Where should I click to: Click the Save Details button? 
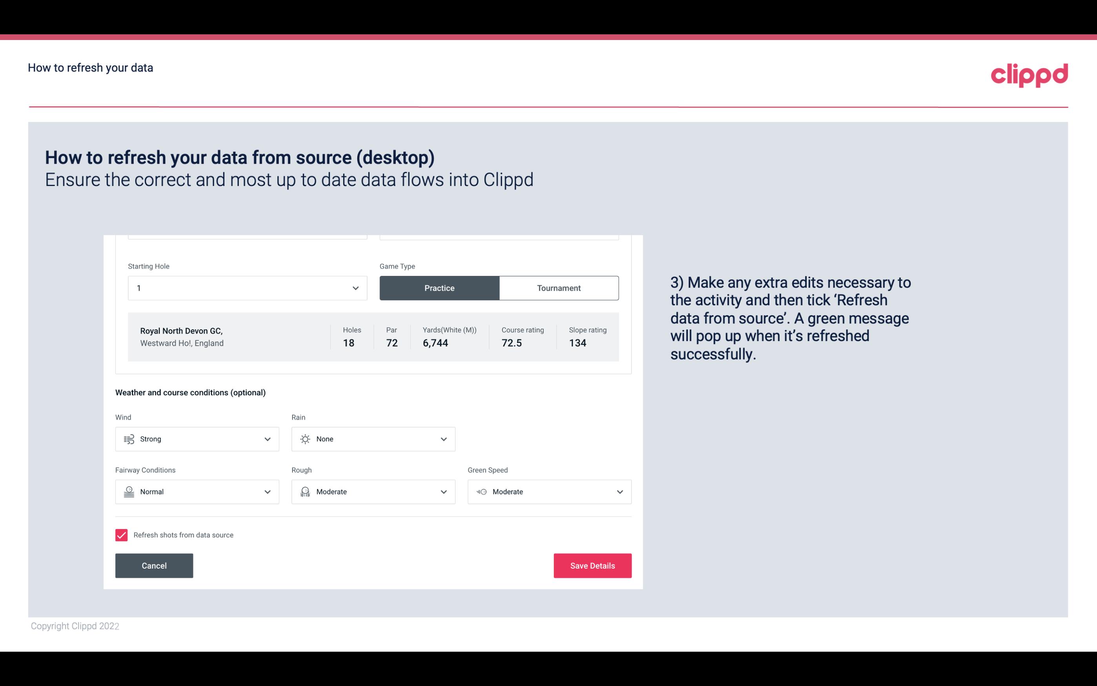[592, 565]
